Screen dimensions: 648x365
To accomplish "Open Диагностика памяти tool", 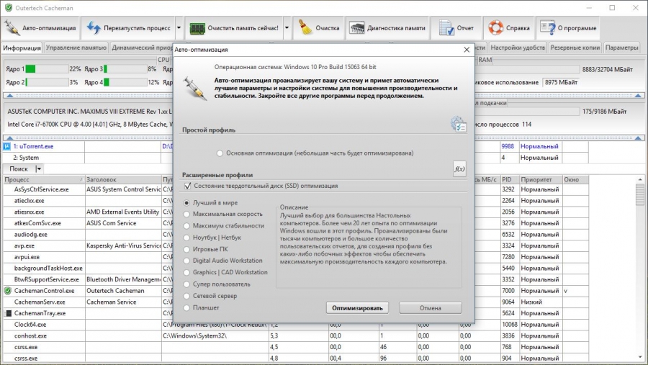I will pos(387,28).
